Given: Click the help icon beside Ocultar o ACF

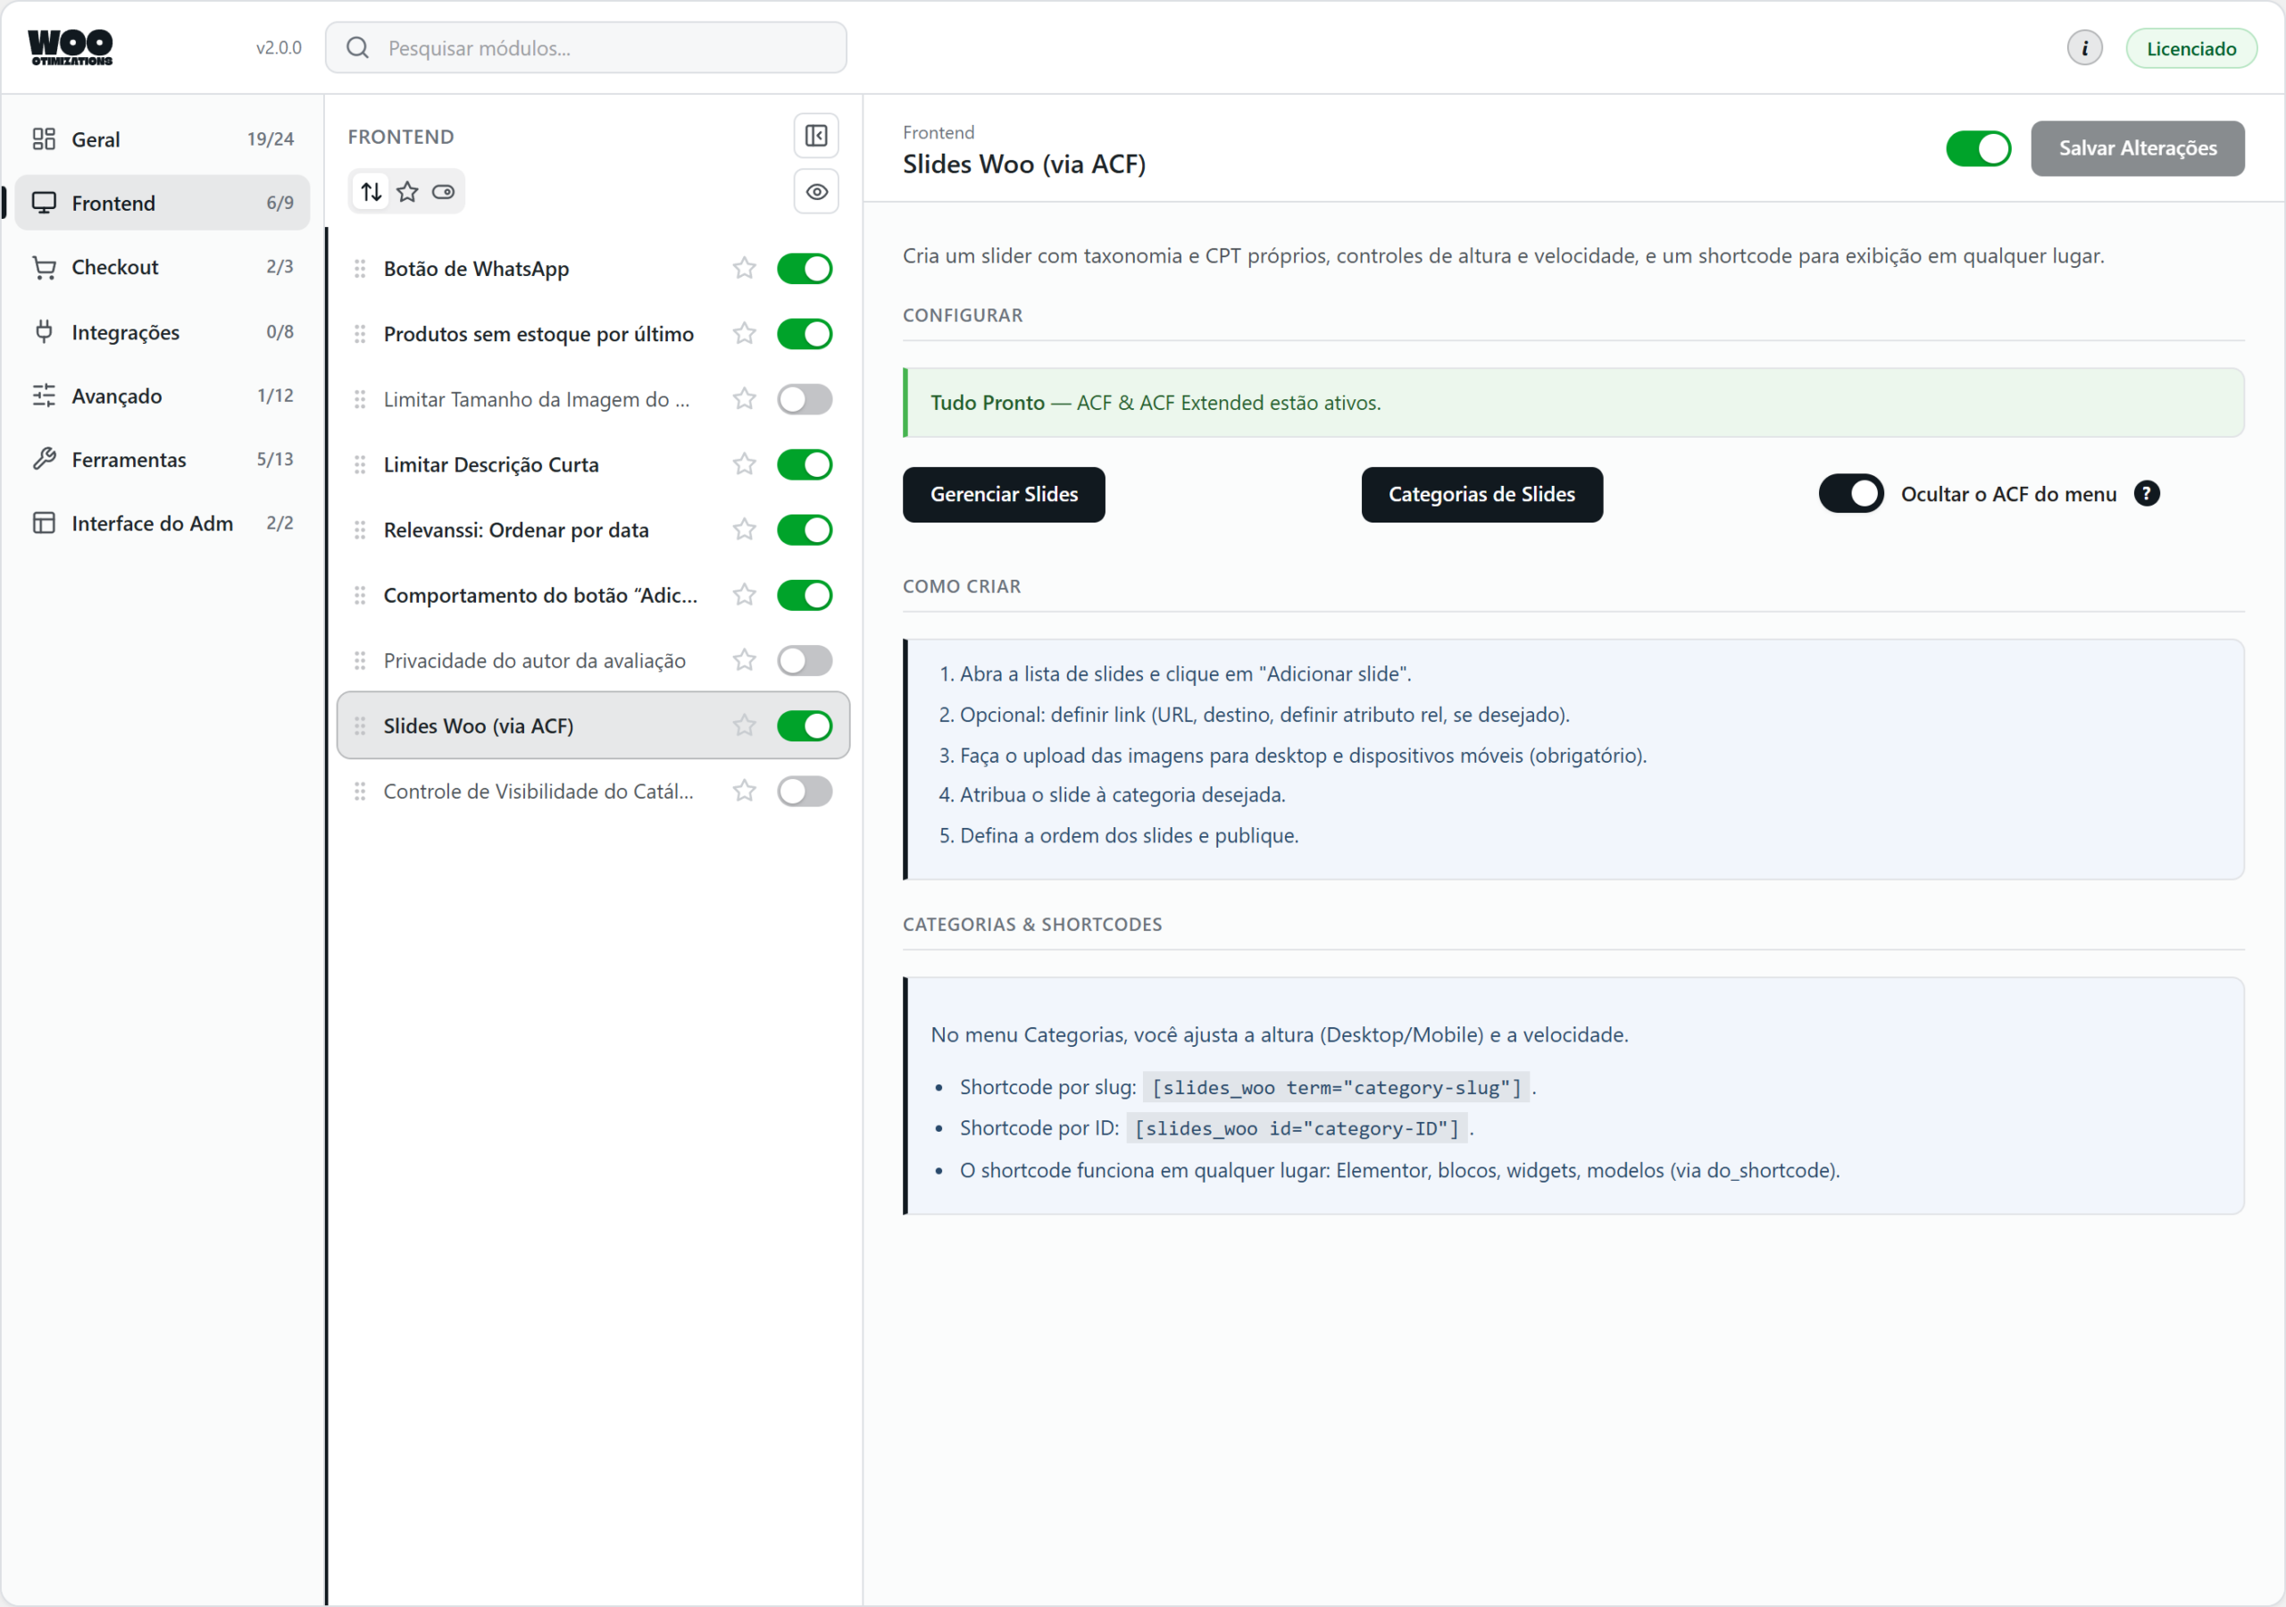Looking at the screenshot, I should [x=2147, y=494].
